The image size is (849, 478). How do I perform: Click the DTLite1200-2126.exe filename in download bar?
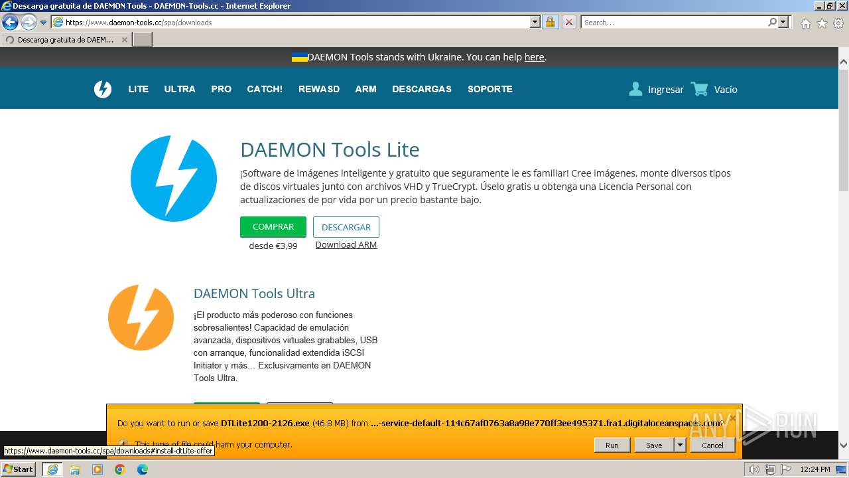point(265,423)
